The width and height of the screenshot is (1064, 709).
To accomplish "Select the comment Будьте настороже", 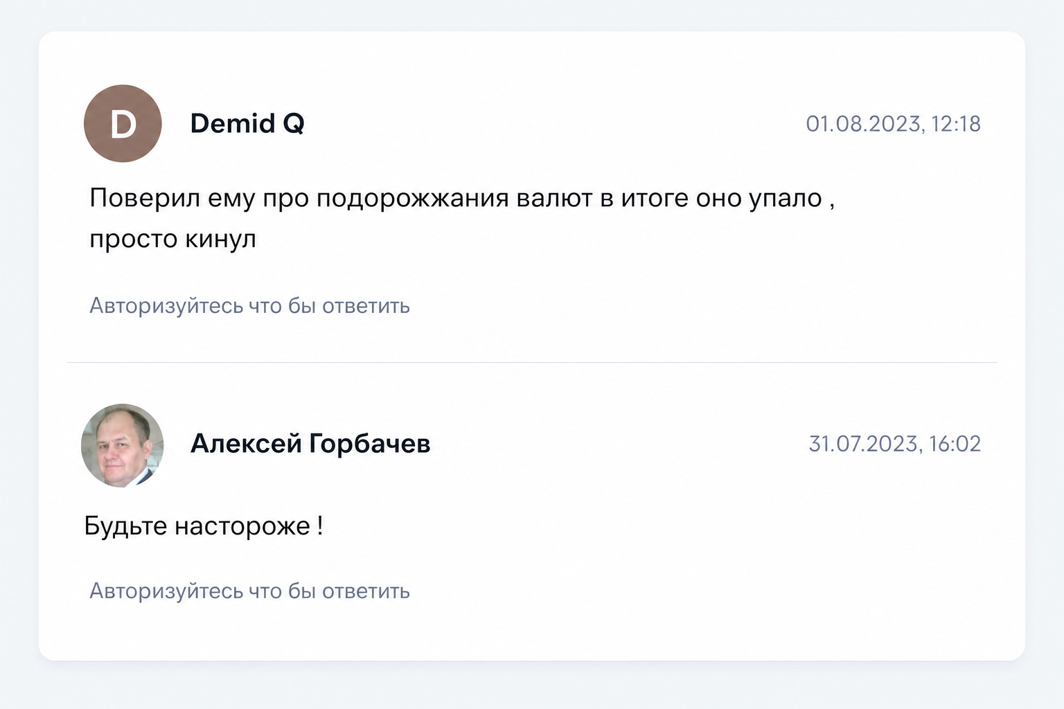I will [x=204, y=526].
